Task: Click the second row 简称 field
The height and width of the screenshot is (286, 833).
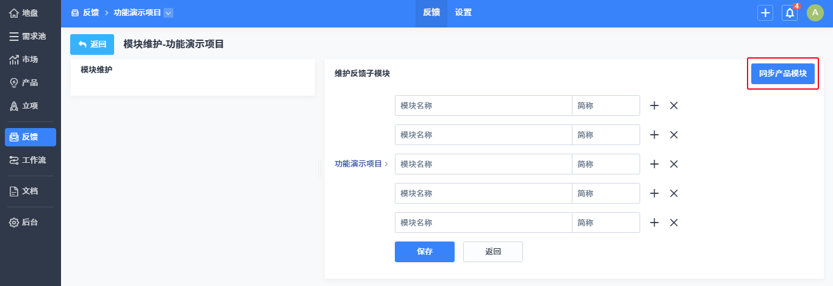Action: pyautogui.click(x=605, y=135)
